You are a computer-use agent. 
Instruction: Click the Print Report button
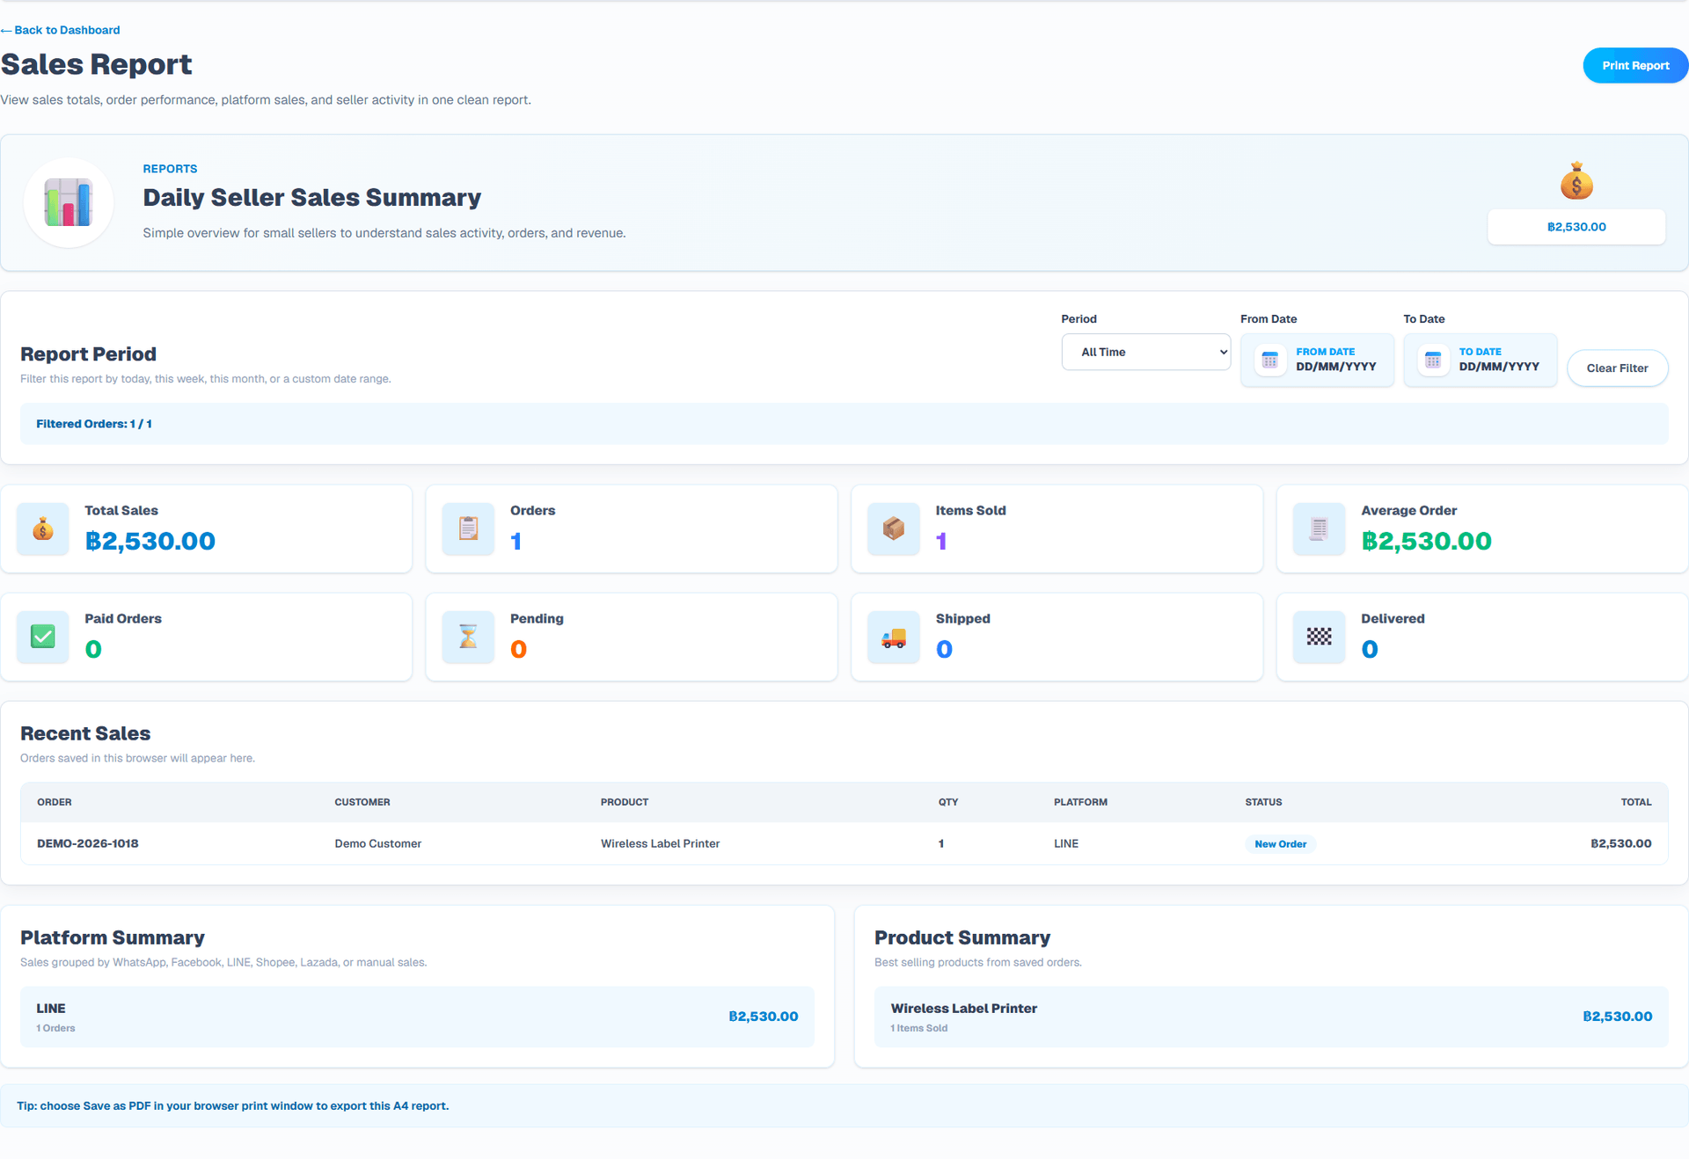coord(1635,65)
